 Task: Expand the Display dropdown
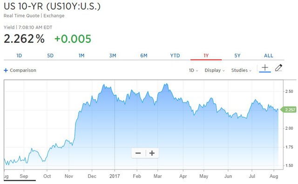point(215,70)
